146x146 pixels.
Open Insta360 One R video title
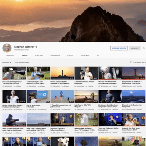(131, 129)
